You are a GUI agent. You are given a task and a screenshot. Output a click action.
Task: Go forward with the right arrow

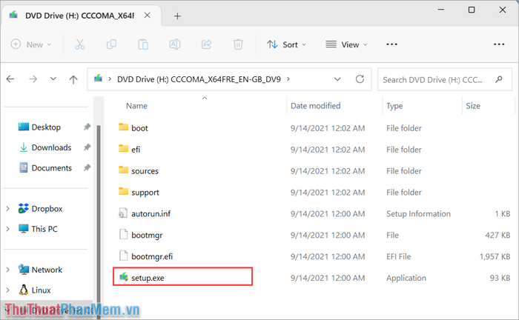(x=33, y=79)
